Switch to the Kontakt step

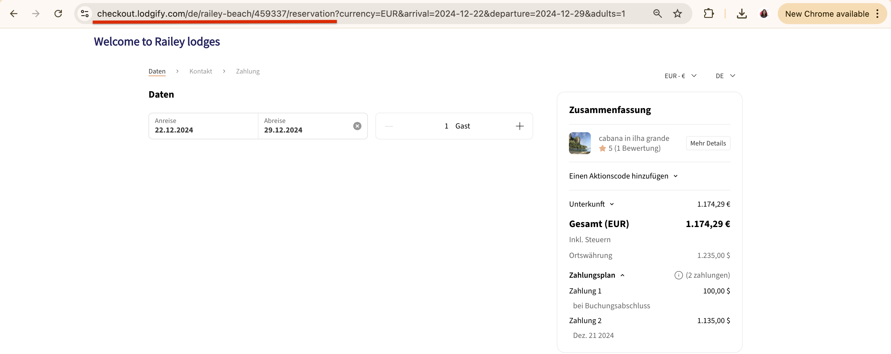click(x=200, y=71)
